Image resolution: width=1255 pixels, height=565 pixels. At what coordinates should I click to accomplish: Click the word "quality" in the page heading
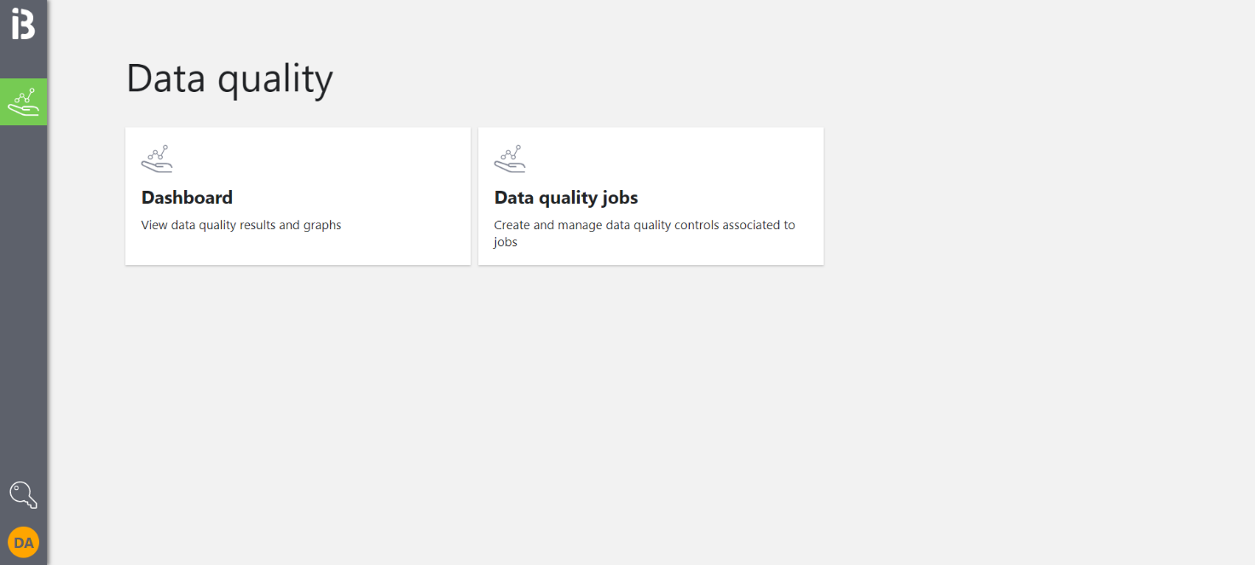coord(275,80)
